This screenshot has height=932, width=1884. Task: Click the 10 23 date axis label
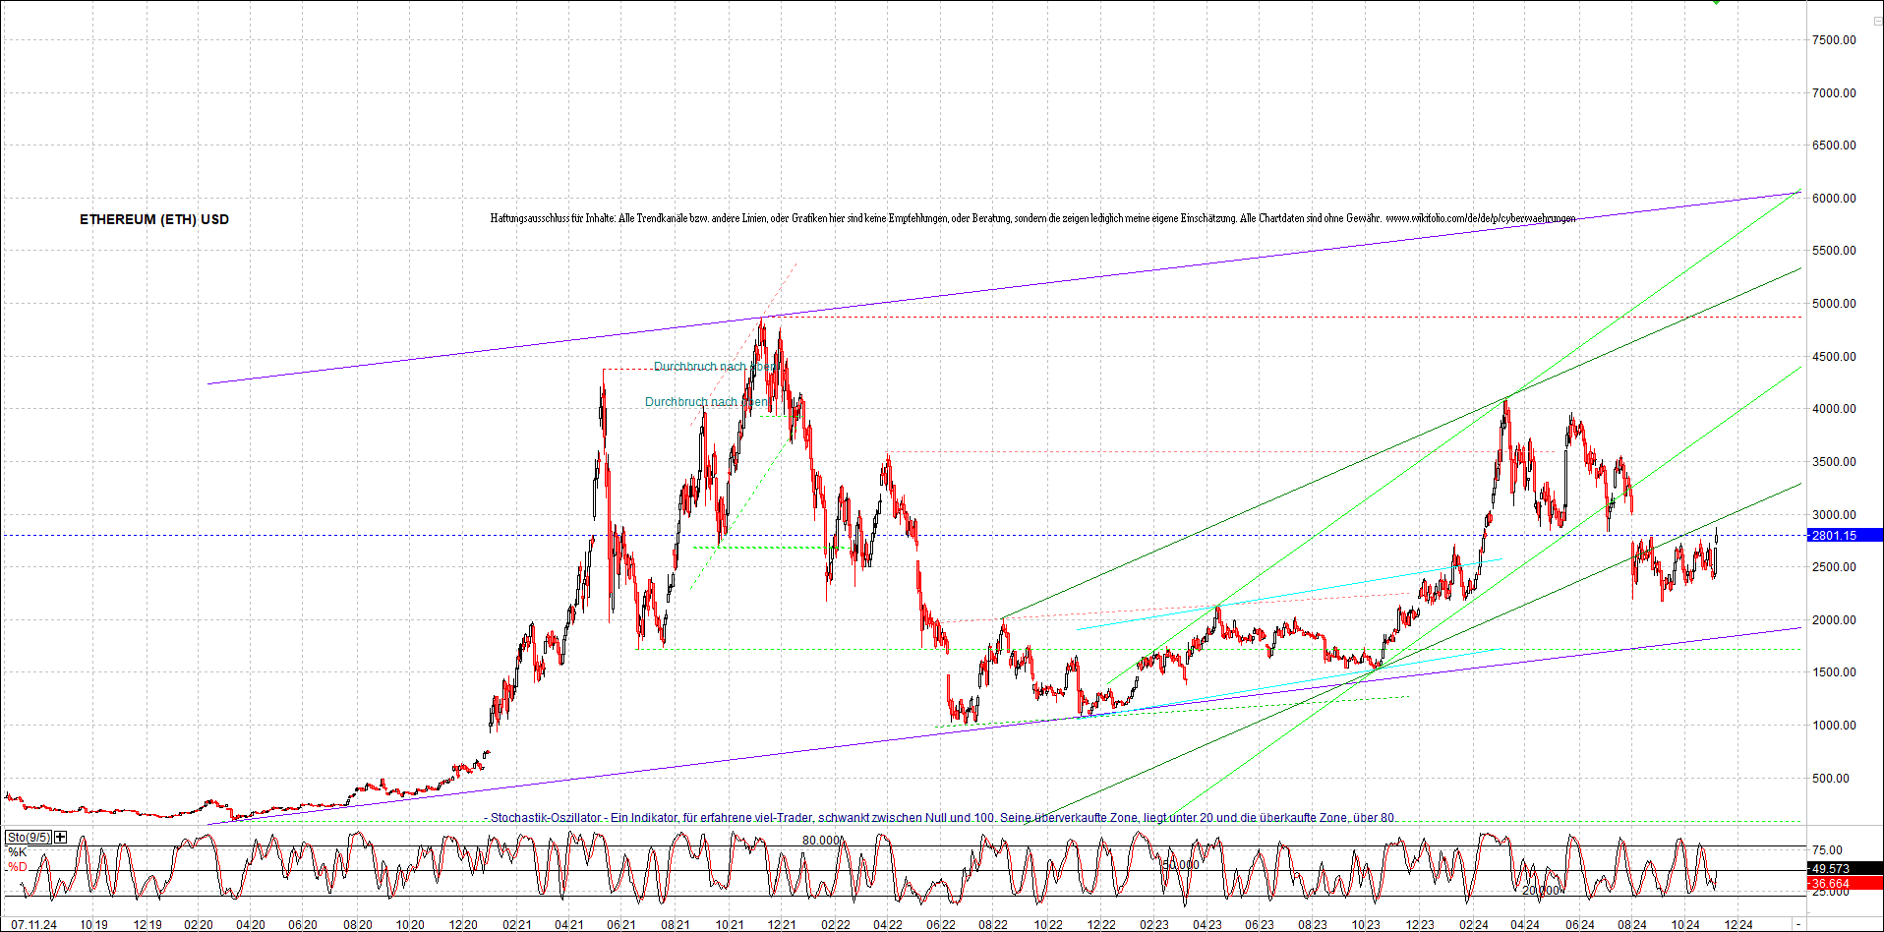[1366, 925]
